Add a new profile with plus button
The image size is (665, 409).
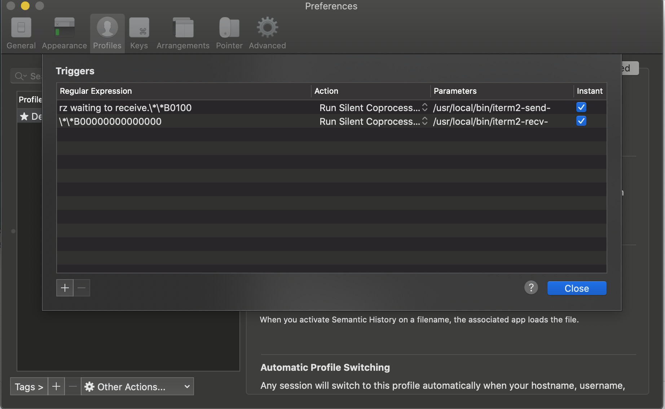pyautogui.click(x=56, y=387)
